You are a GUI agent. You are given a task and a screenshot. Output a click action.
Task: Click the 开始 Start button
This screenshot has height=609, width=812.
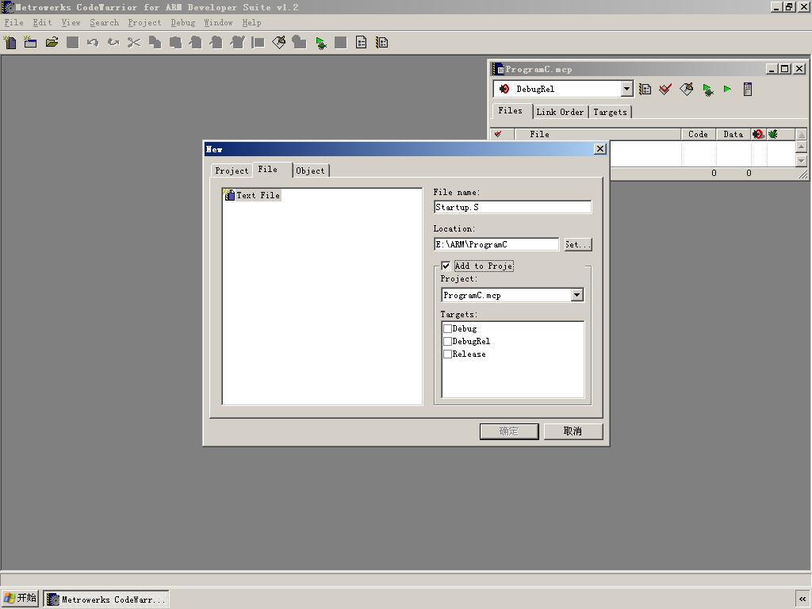(20, 599)
